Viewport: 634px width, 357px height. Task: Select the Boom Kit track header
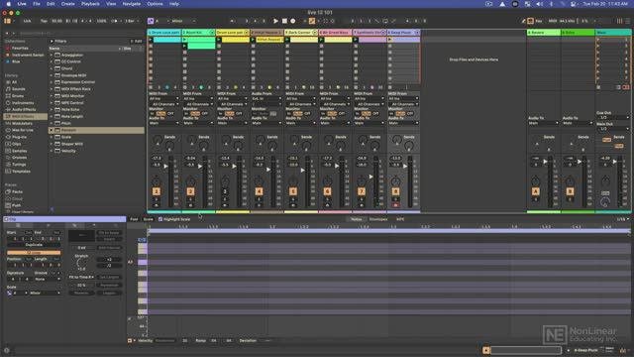198,32
